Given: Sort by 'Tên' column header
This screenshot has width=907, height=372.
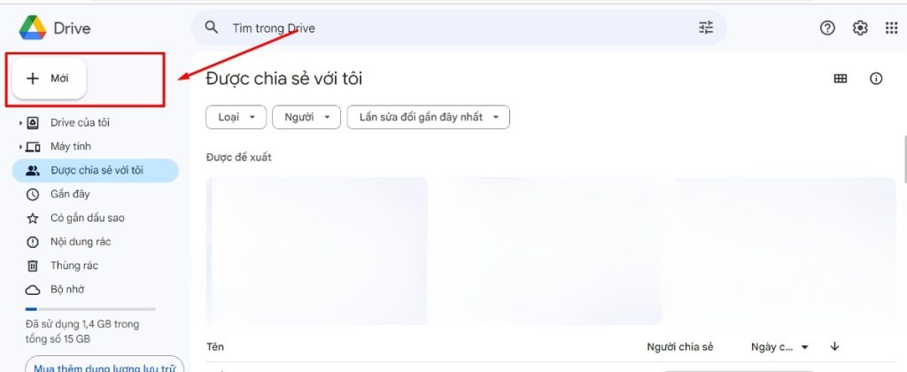Looking at the screenshot, I should click(215, 346).
